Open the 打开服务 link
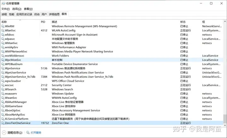The image size is (227, 138). [36, 133]
